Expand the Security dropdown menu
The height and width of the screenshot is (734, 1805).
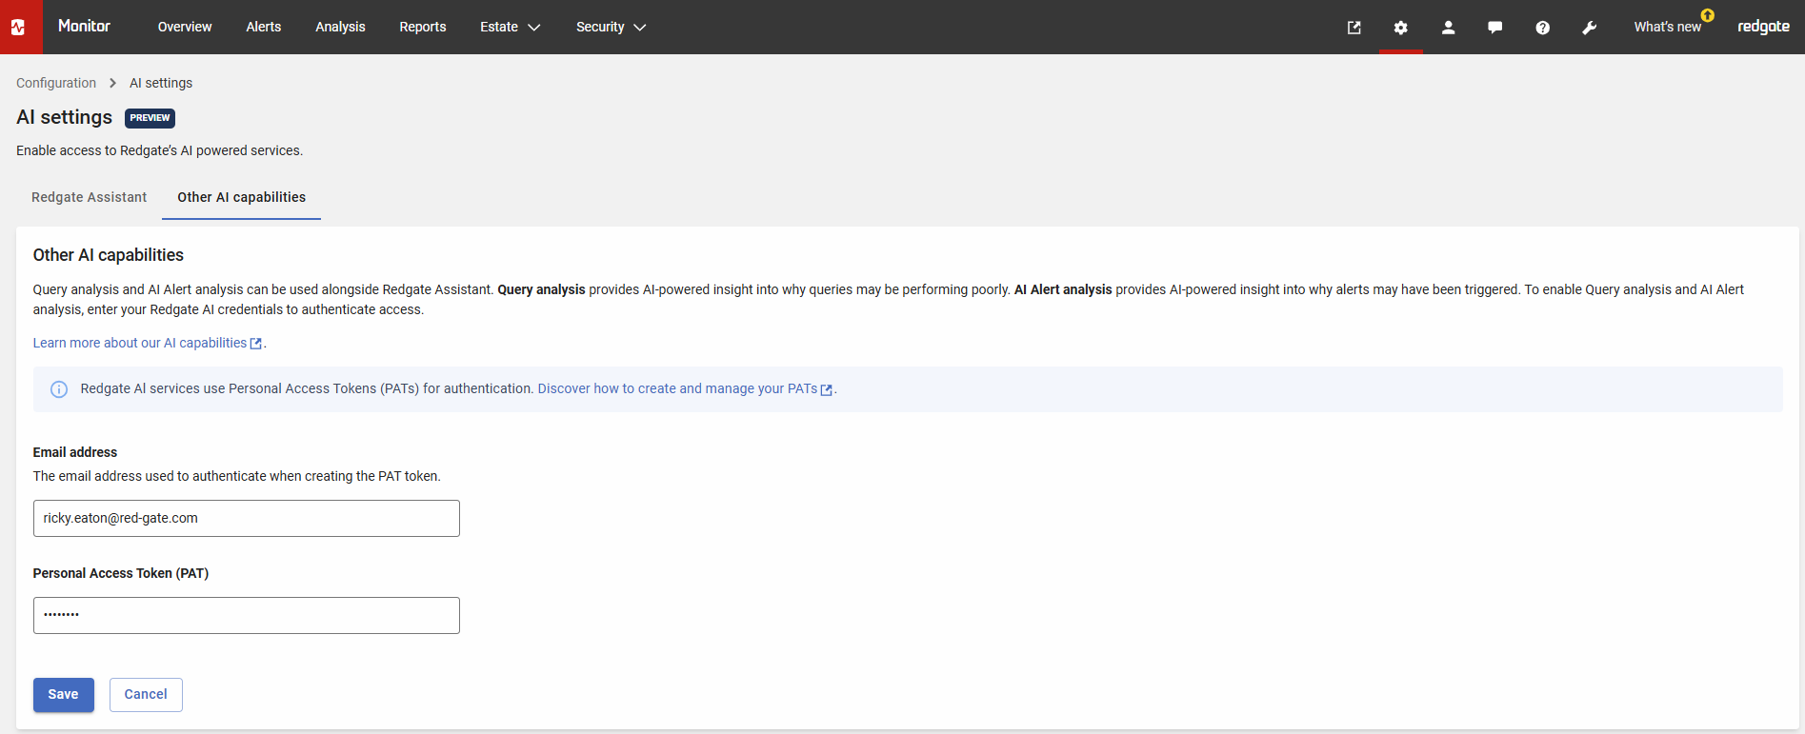coord(611,27)
